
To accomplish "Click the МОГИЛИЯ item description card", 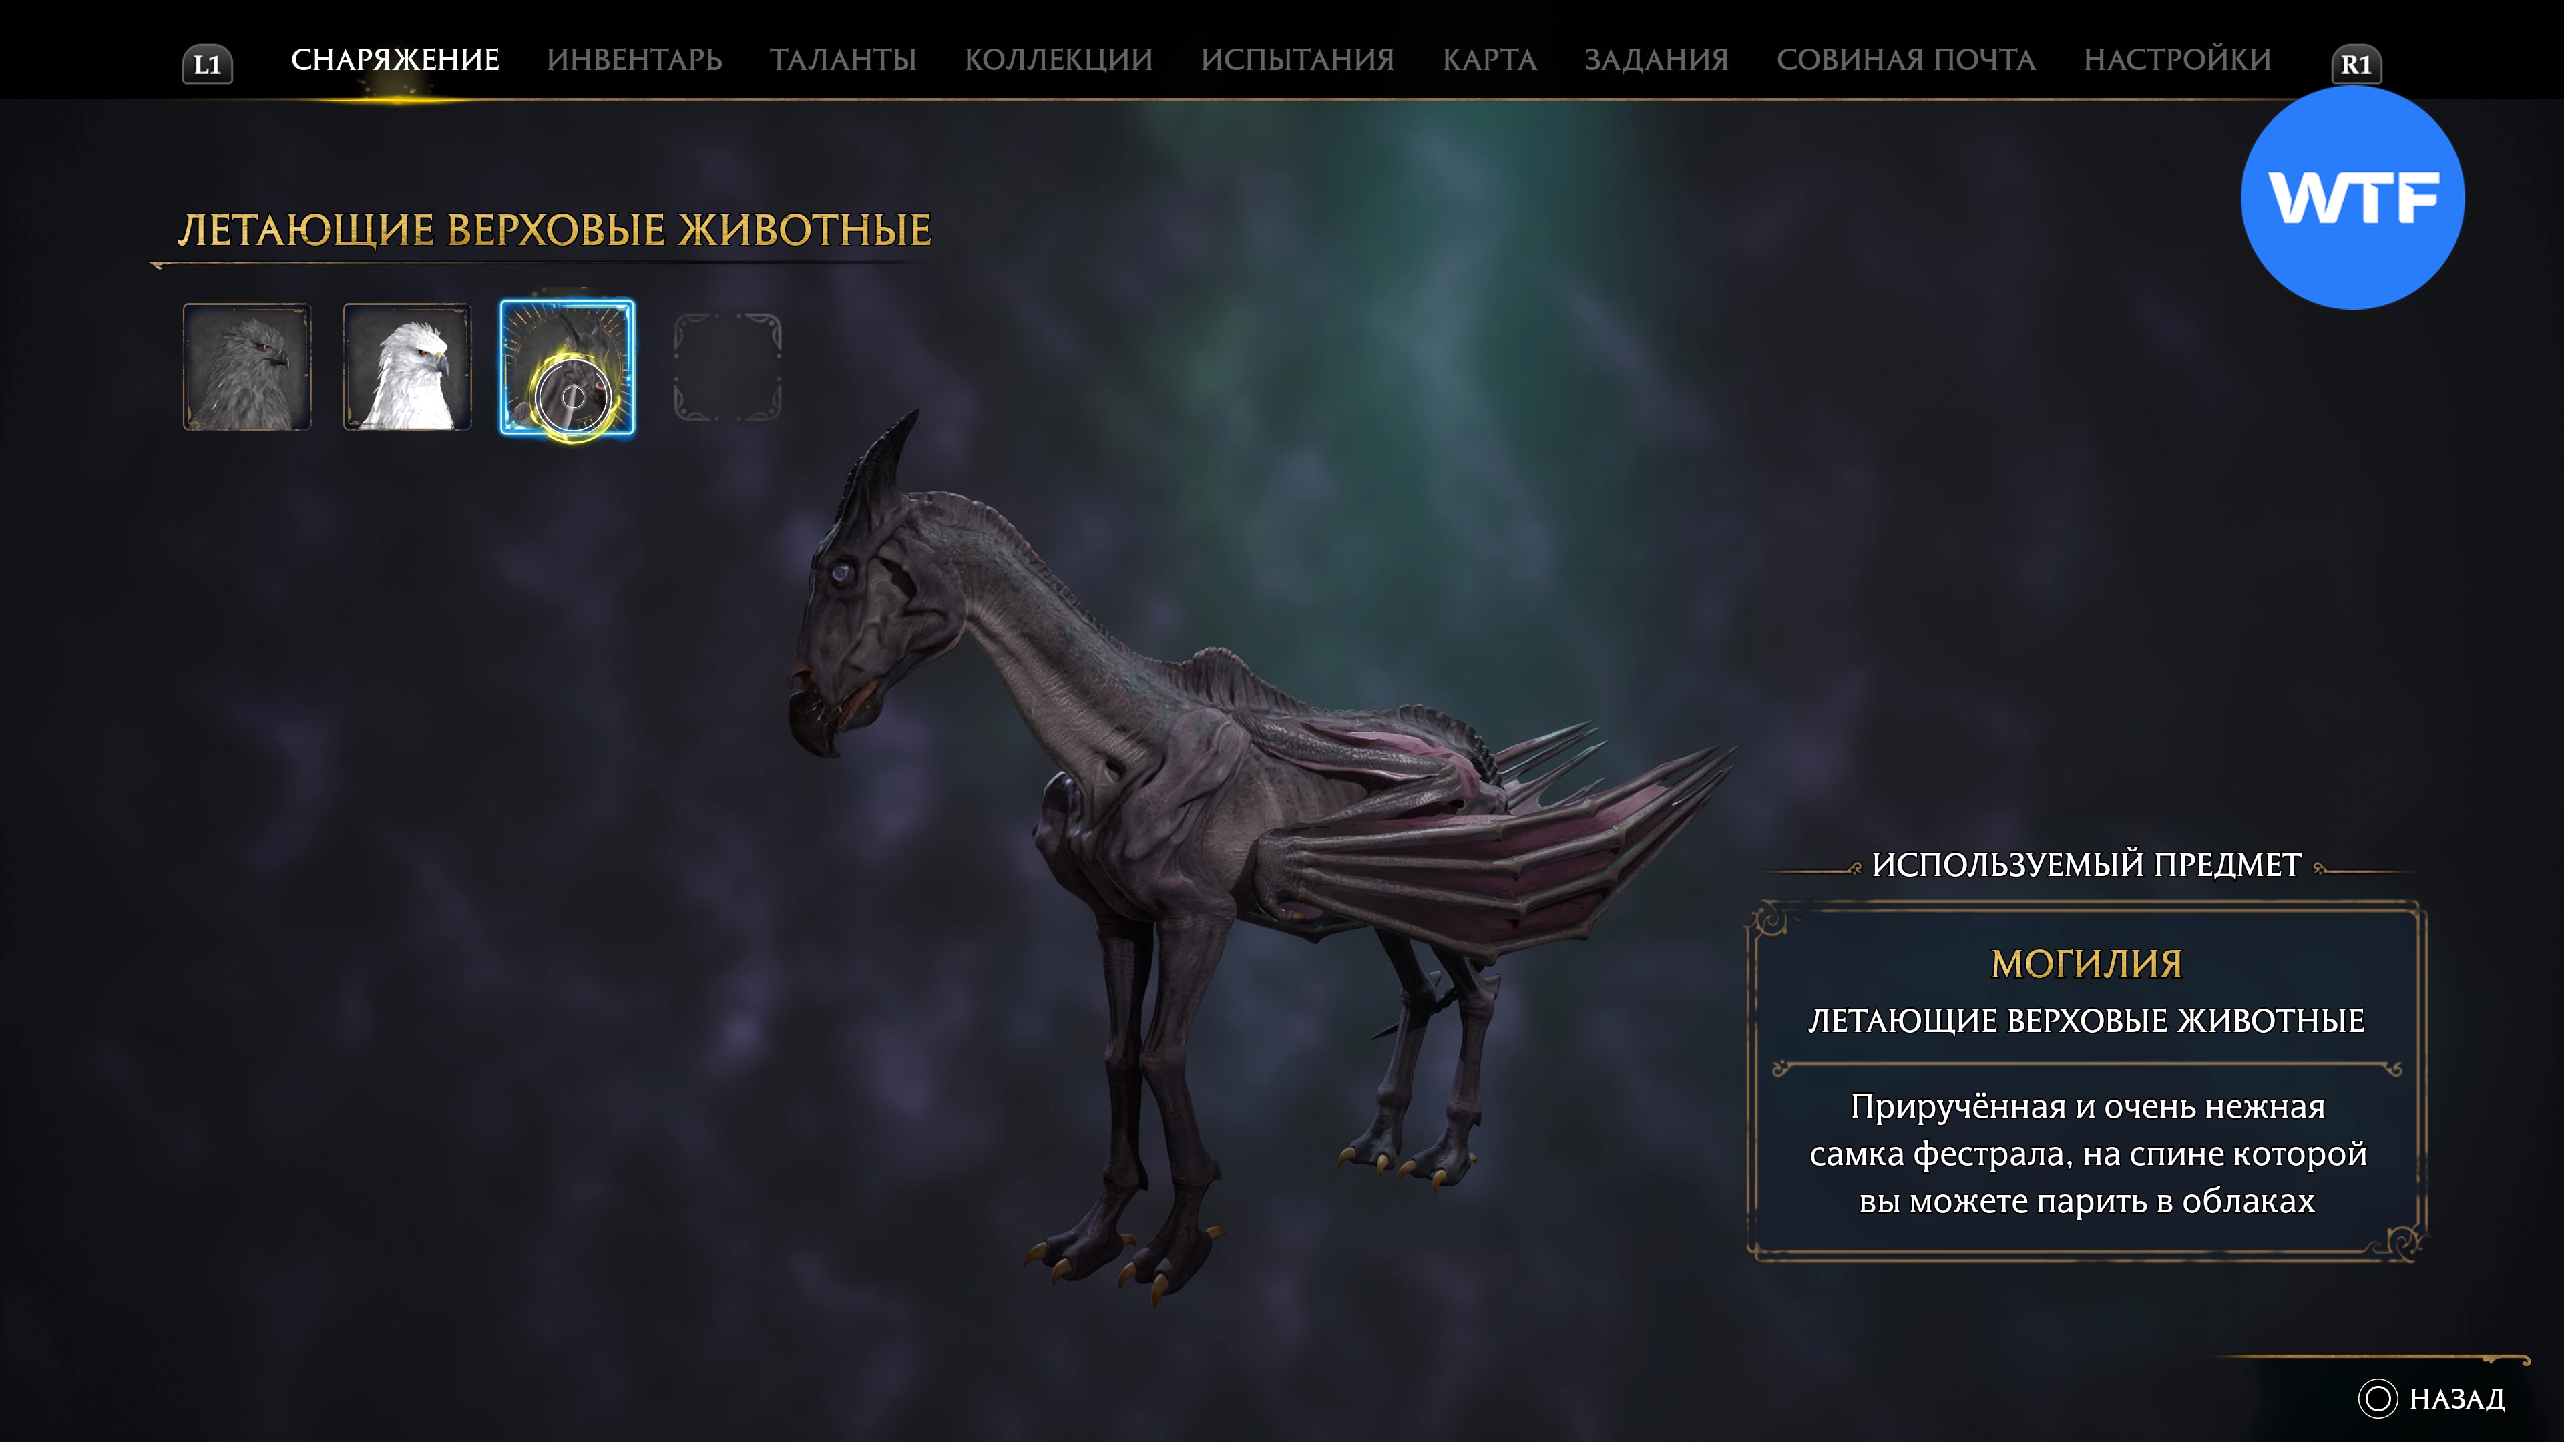I will tap(2087, 1081).
